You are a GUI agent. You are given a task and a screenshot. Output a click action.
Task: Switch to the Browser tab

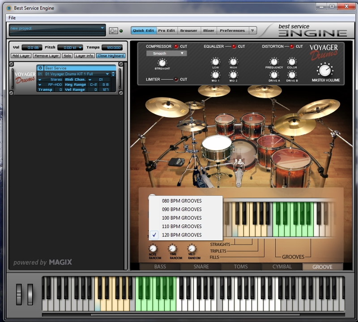188,30
